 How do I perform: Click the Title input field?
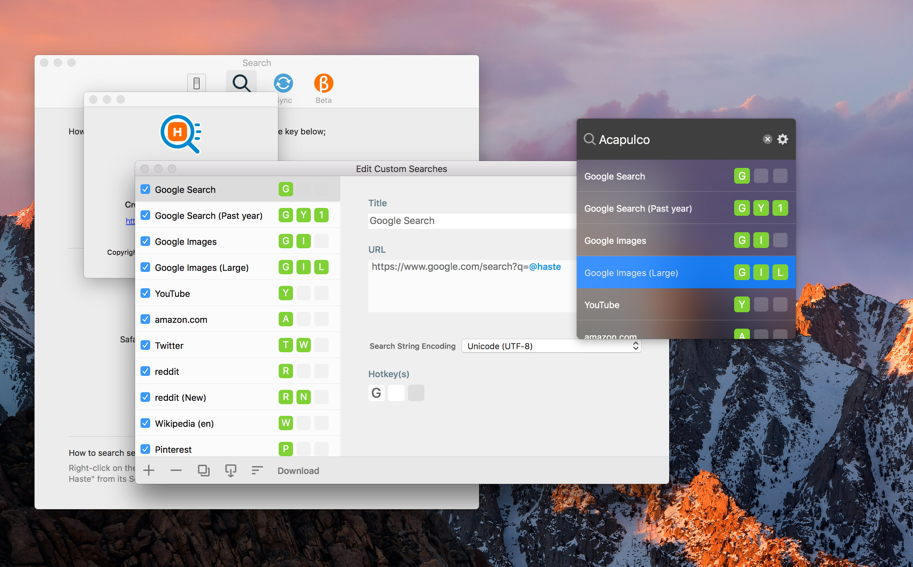pyautogui.click(x=471, y=221)
